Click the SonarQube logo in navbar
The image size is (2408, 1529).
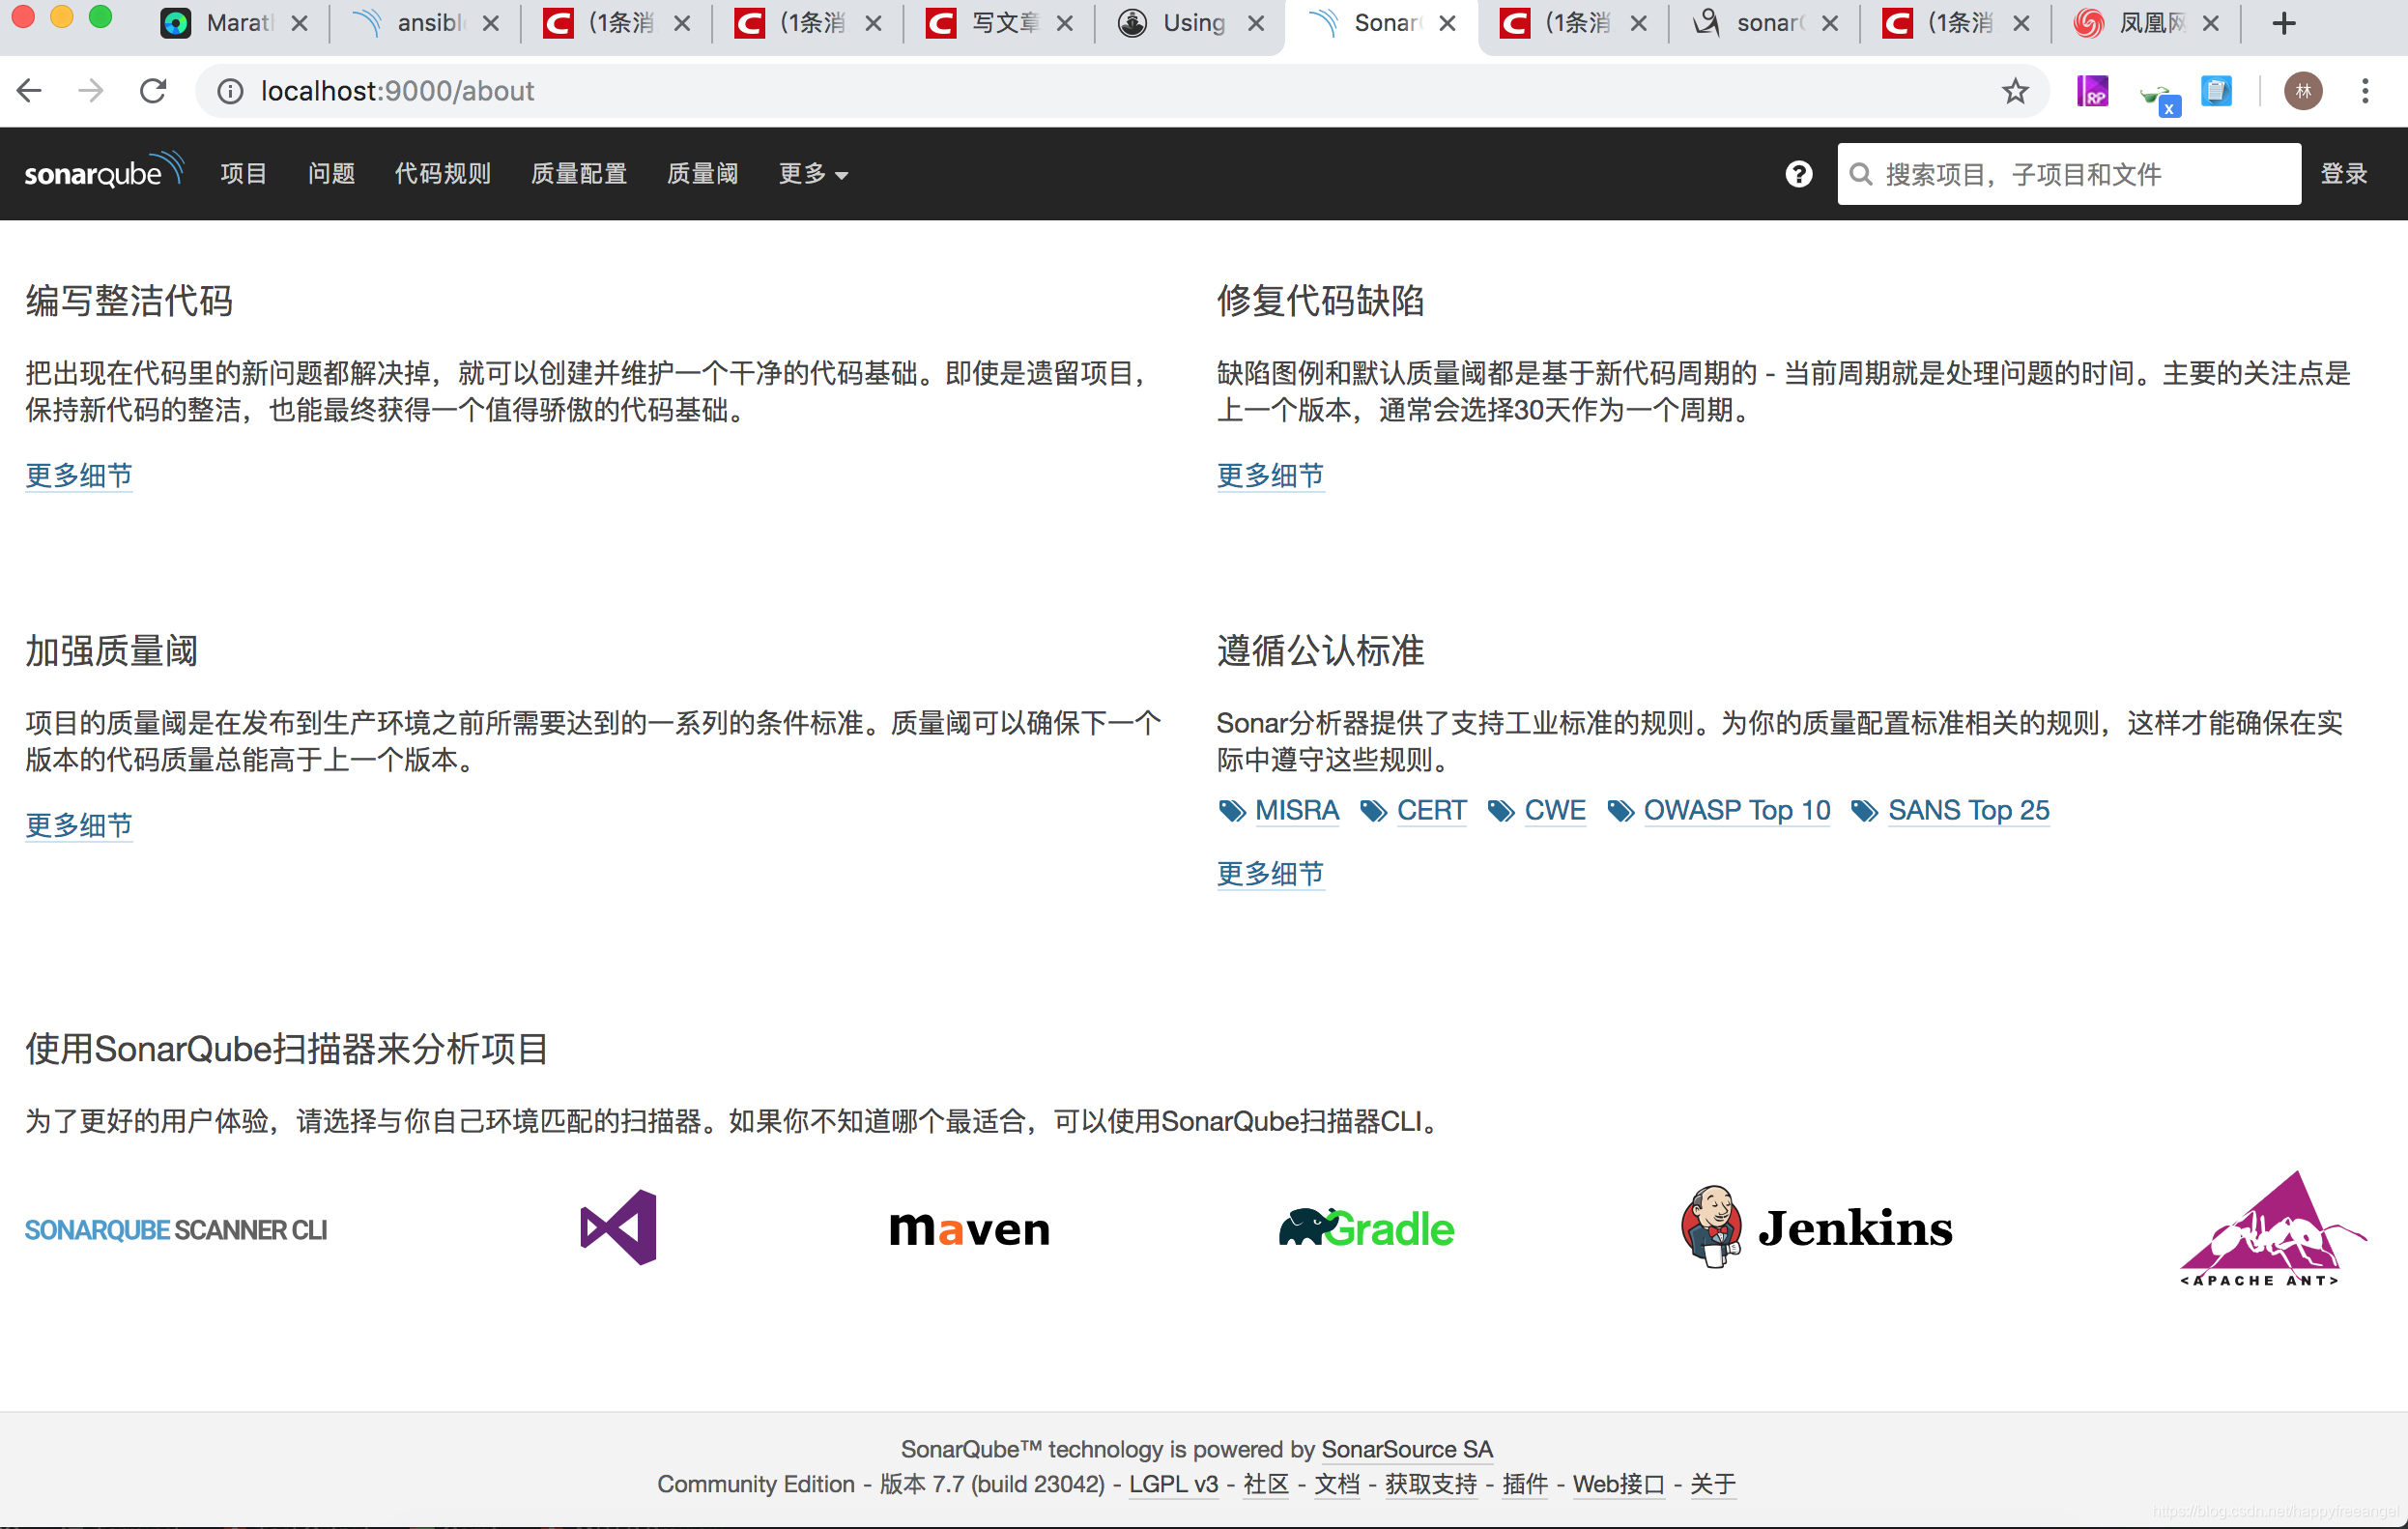tap(104, 172)
